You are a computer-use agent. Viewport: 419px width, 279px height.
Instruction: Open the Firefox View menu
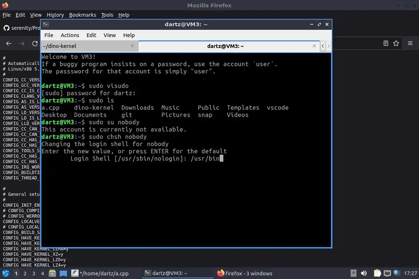[36, 15]
